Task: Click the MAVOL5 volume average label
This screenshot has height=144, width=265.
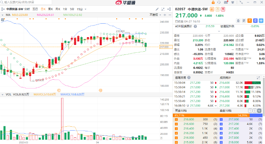Action: [45, 94]
